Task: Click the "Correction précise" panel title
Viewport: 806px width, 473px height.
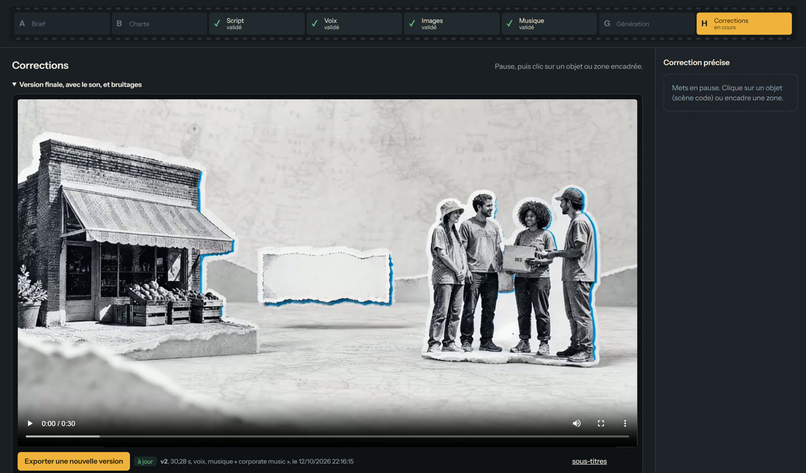Action: (696, 62)
